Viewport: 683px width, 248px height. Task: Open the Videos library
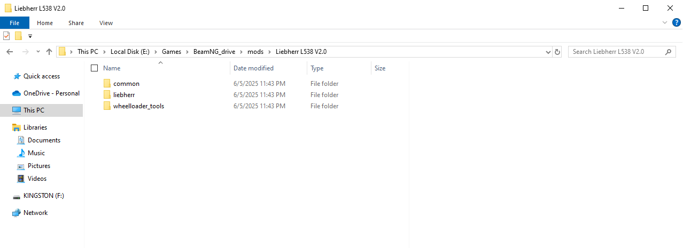pos(37,179)
